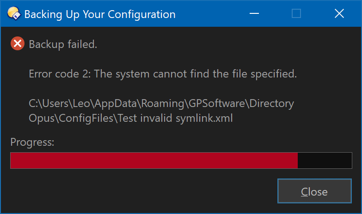Click the greyed-out maximize window button
The width and height of the screenshot is (362, 214).
296,14
